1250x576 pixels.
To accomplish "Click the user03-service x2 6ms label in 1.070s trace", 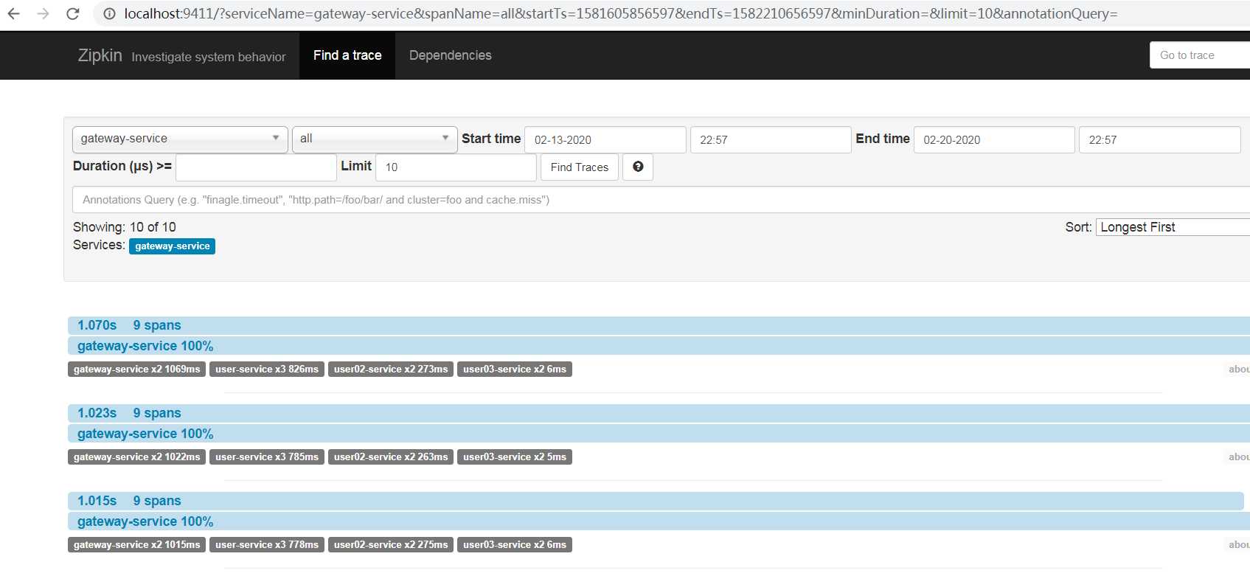I will 515,369.
